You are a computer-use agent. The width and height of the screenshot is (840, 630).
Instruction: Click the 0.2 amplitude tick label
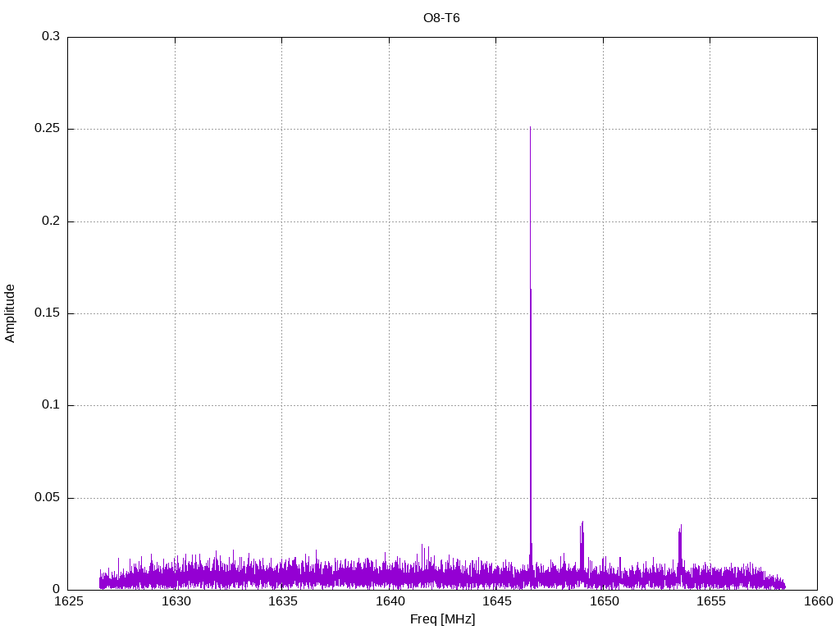coord(51,221)
